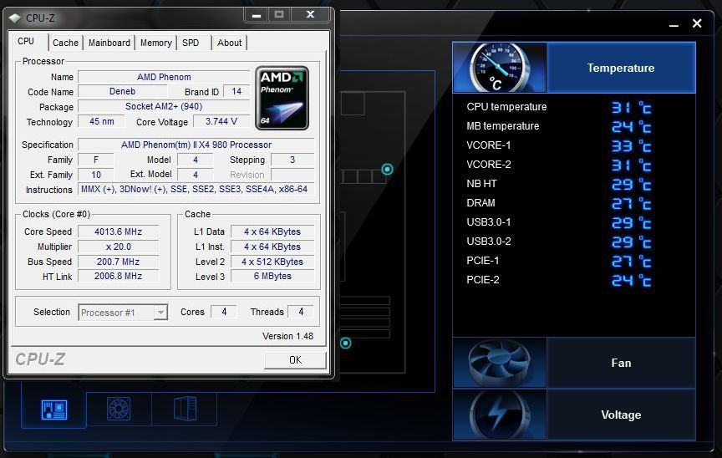722x458 pixels.
Task: Click the Ext. Family value '10'
Action: [x=96, y=175]
